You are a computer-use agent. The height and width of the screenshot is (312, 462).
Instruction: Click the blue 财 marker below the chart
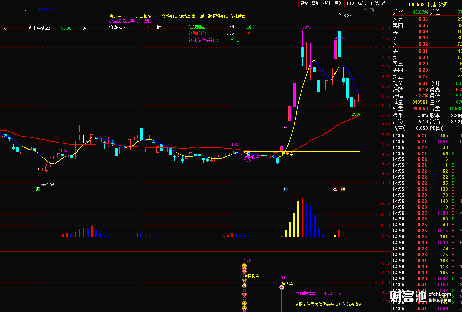(x=285, y=189)
